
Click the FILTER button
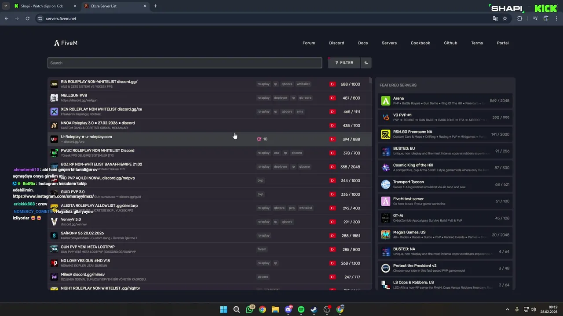pyautogui.click(x=344, y=63)
